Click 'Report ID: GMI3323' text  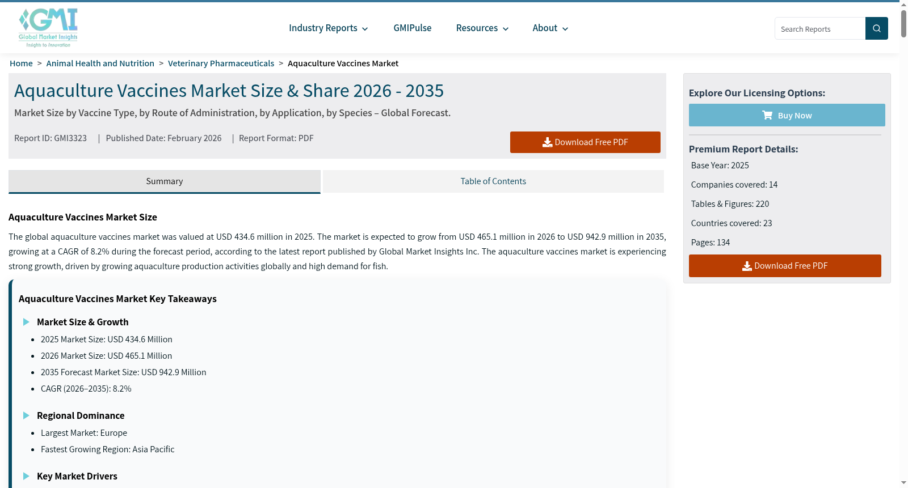[x=51, y=138]
